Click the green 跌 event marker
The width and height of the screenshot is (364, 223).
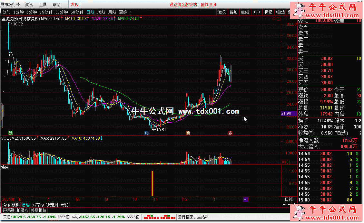coord(10,133)
